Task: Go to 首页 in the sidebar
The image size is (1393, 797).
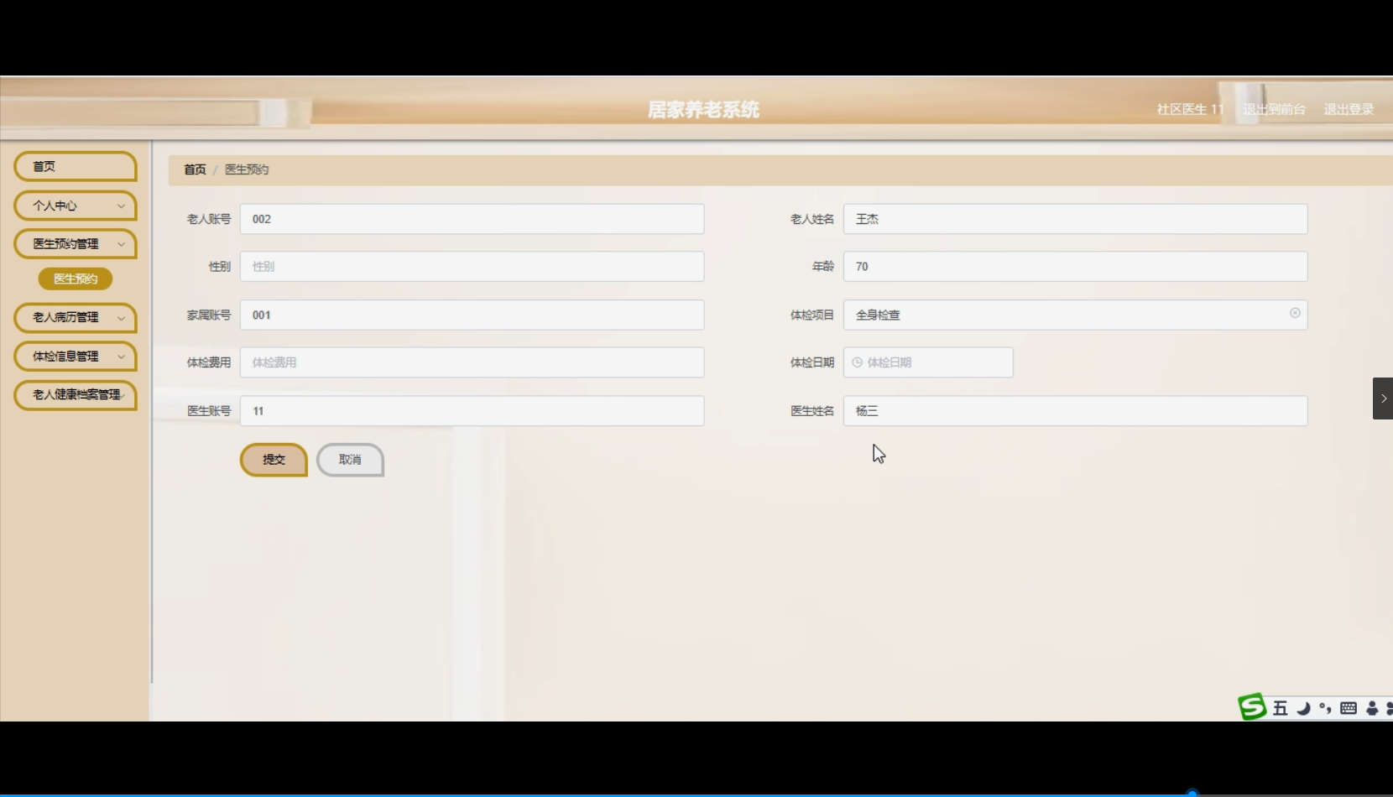Action: 76,166
